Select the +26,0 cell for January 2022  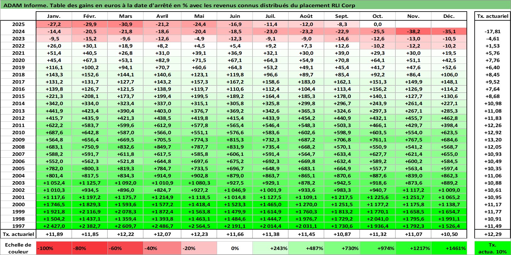[54, 46]
